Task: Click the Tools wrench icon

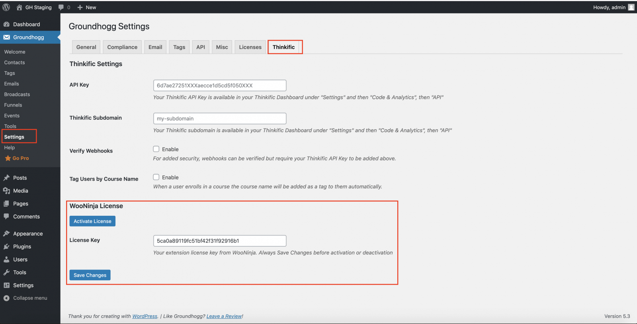Action: [x=6, y=273]
